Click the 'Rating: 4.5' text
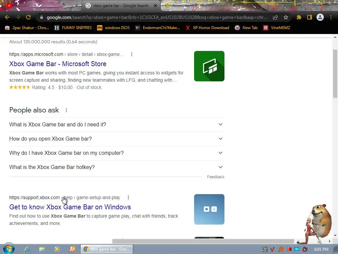The image size is (338, 254). point(43,87)
